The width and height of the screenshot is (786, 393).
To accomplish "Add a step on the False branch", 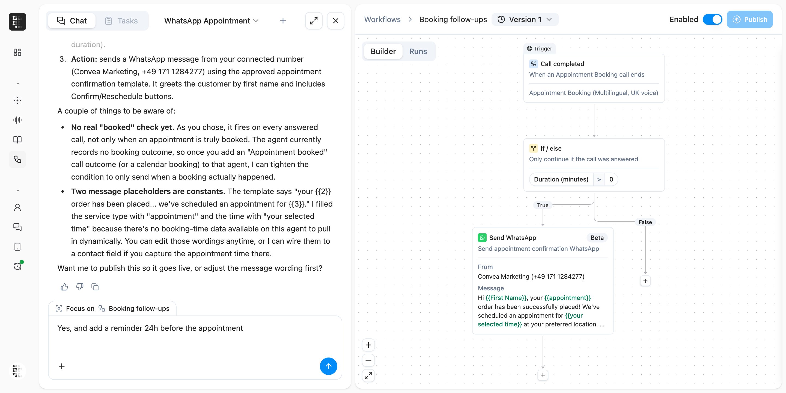I will point(645,281).
